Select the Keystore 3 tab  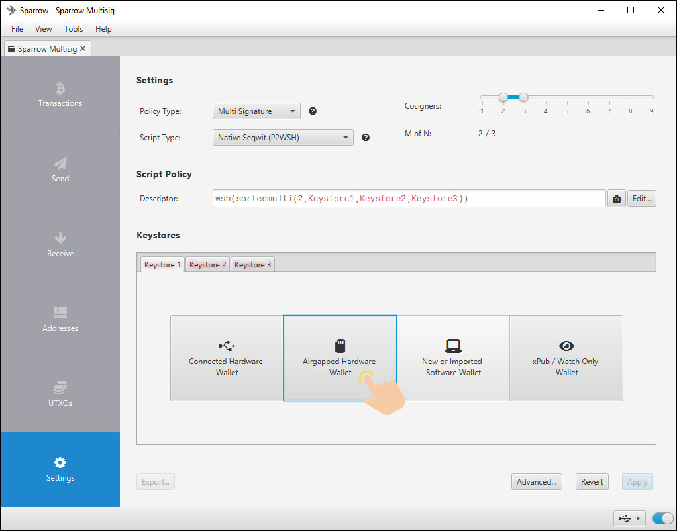tap(252, 265)
